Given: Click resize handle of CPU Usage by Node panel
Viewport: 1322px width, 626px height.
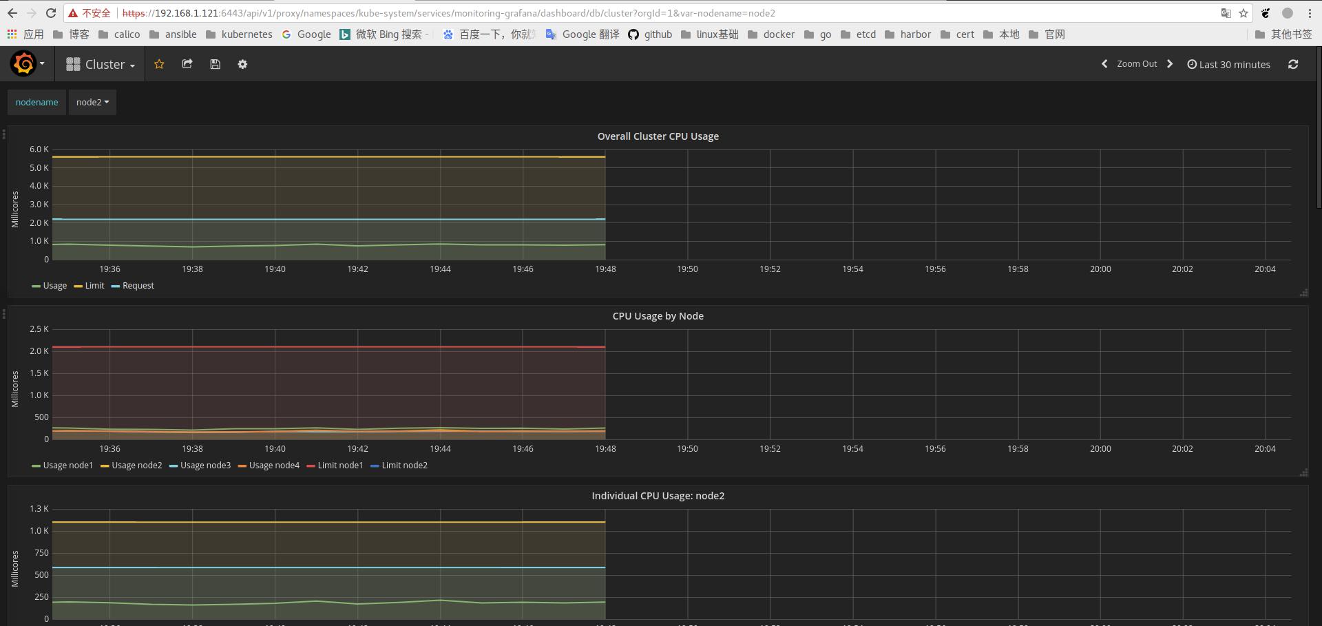Looking at the screenshot, I should pyautogui.click(x=1303, y=472).
